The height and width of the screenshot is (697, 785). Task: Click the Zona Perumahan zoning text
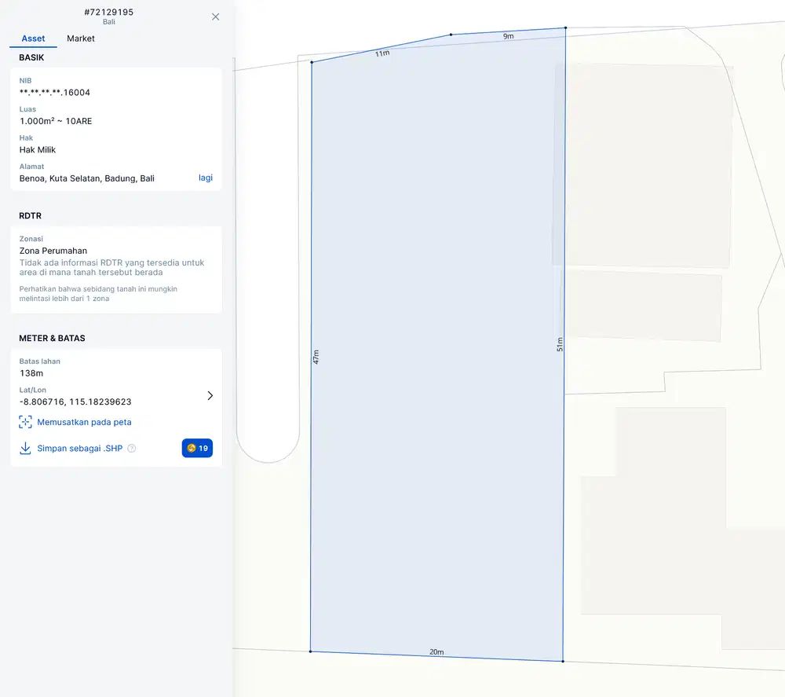(x=53, y=251)
